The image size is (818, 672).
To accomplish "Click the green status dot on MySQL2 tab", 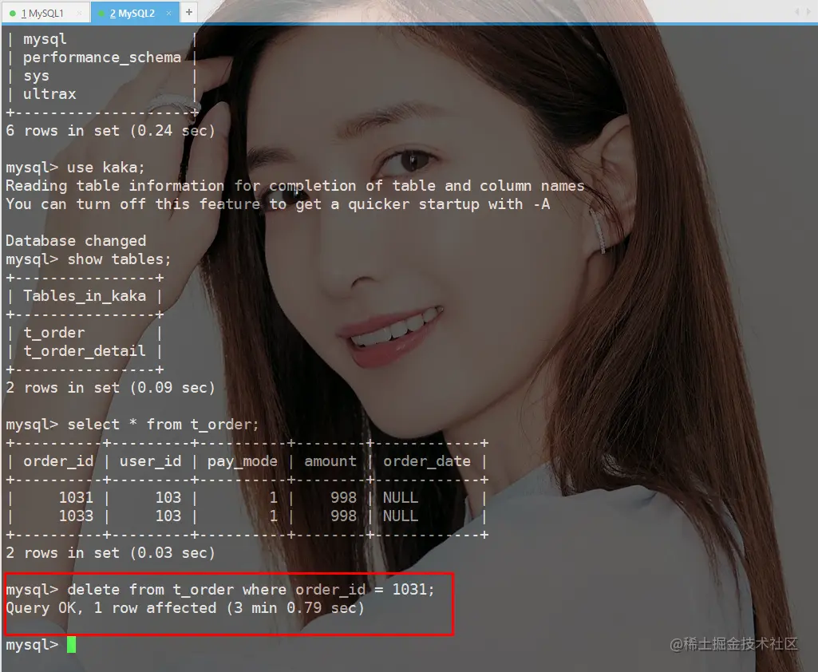I will tap(101, 14).
